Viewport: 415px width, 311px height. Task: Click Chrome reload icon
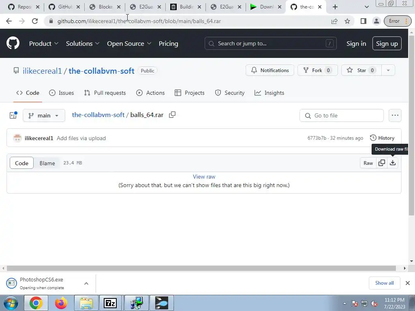(35, 21)
